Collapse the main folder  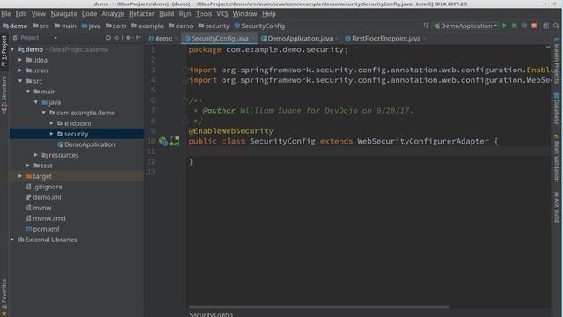pyautogui.click(x=28, y=92)
